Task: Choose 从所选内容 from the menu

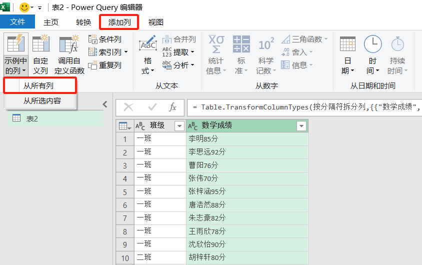Action: click(40, 101)
